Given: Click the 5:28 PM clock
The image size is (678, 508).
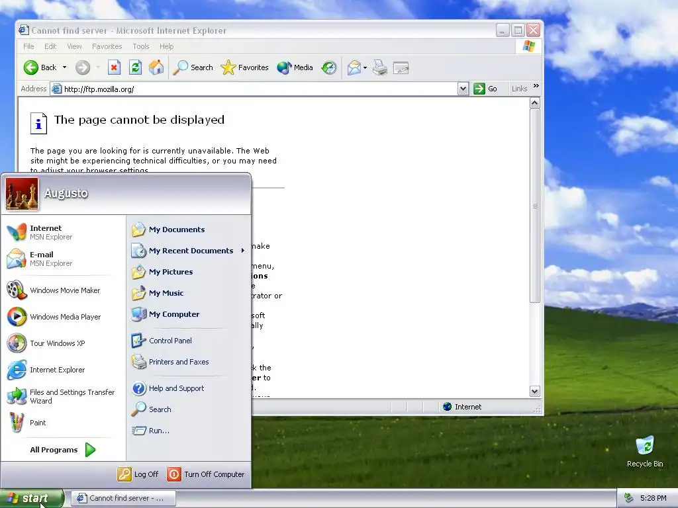Looking at the screenshot, I should coord(653,498).
